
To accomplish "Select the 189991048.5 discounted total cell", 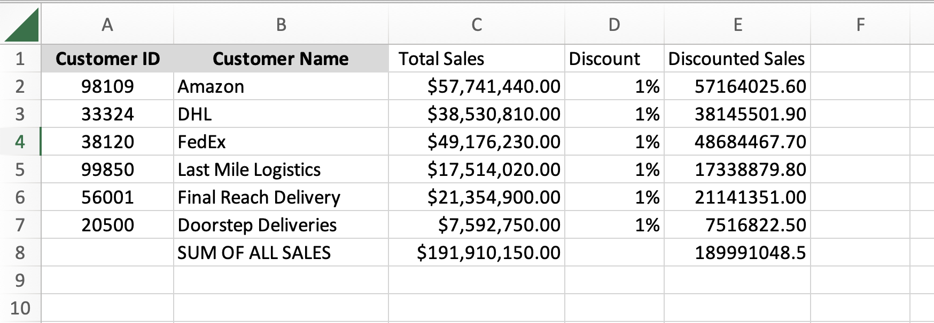I will point(737,253).
